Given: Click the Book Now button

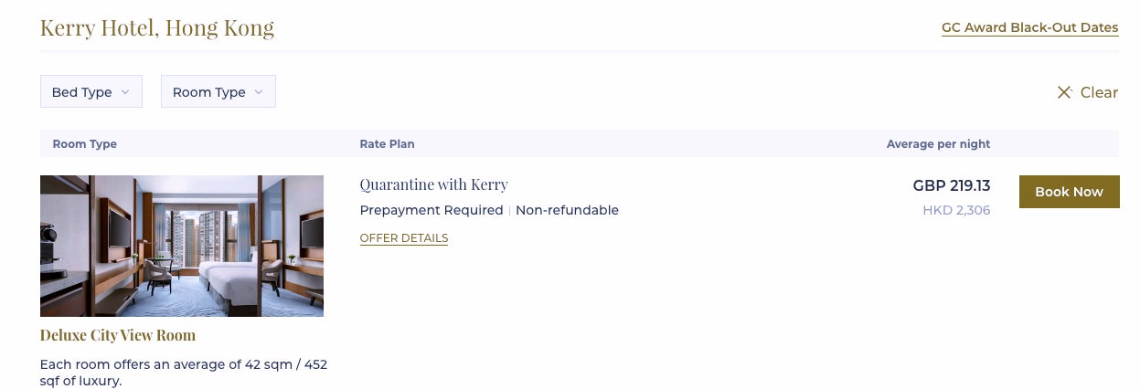Looking at the screenshot, I should [1070, 192].
